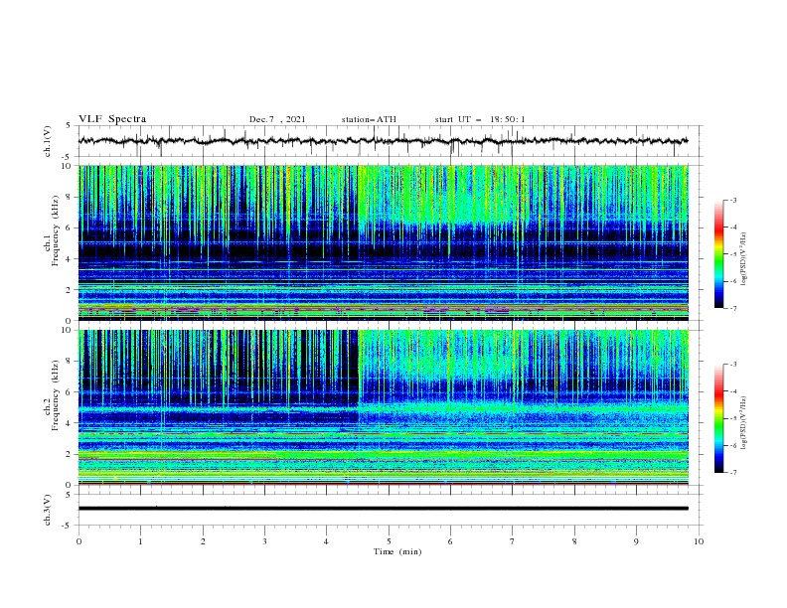Click the ch.1 voltage waveform trace
The width and height of the screenshot is (787, 608).
pos(383,141)
